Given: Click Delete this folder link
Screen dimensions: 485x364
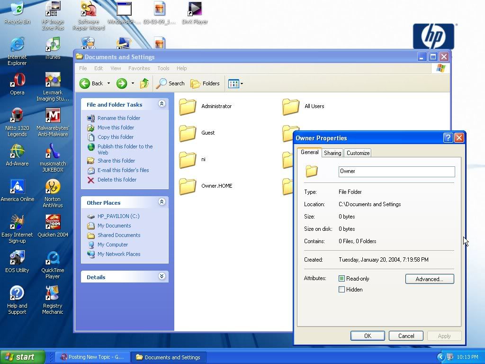Looking at the screenshot, I should pos(117,180).
